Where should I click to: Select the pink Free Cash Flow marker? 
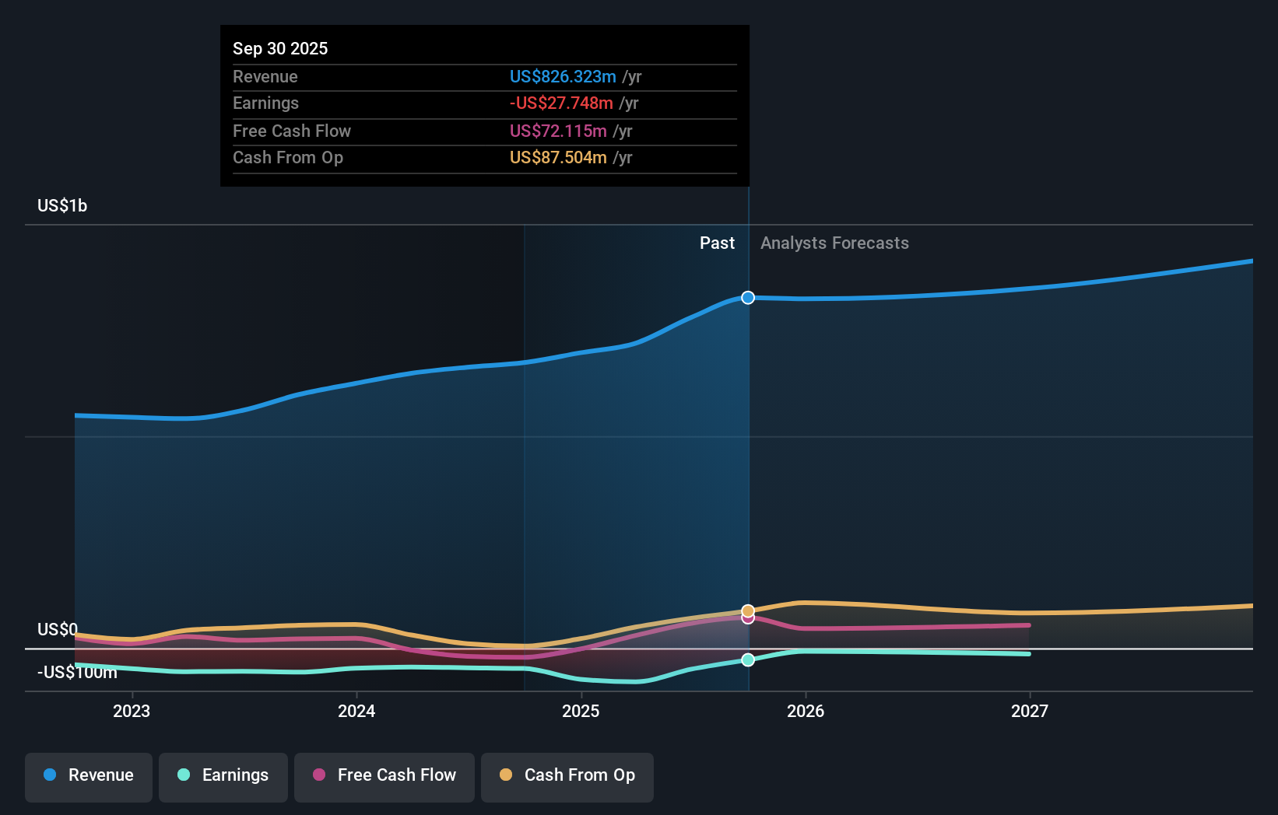pyautogui.click(x=747, y=618)
